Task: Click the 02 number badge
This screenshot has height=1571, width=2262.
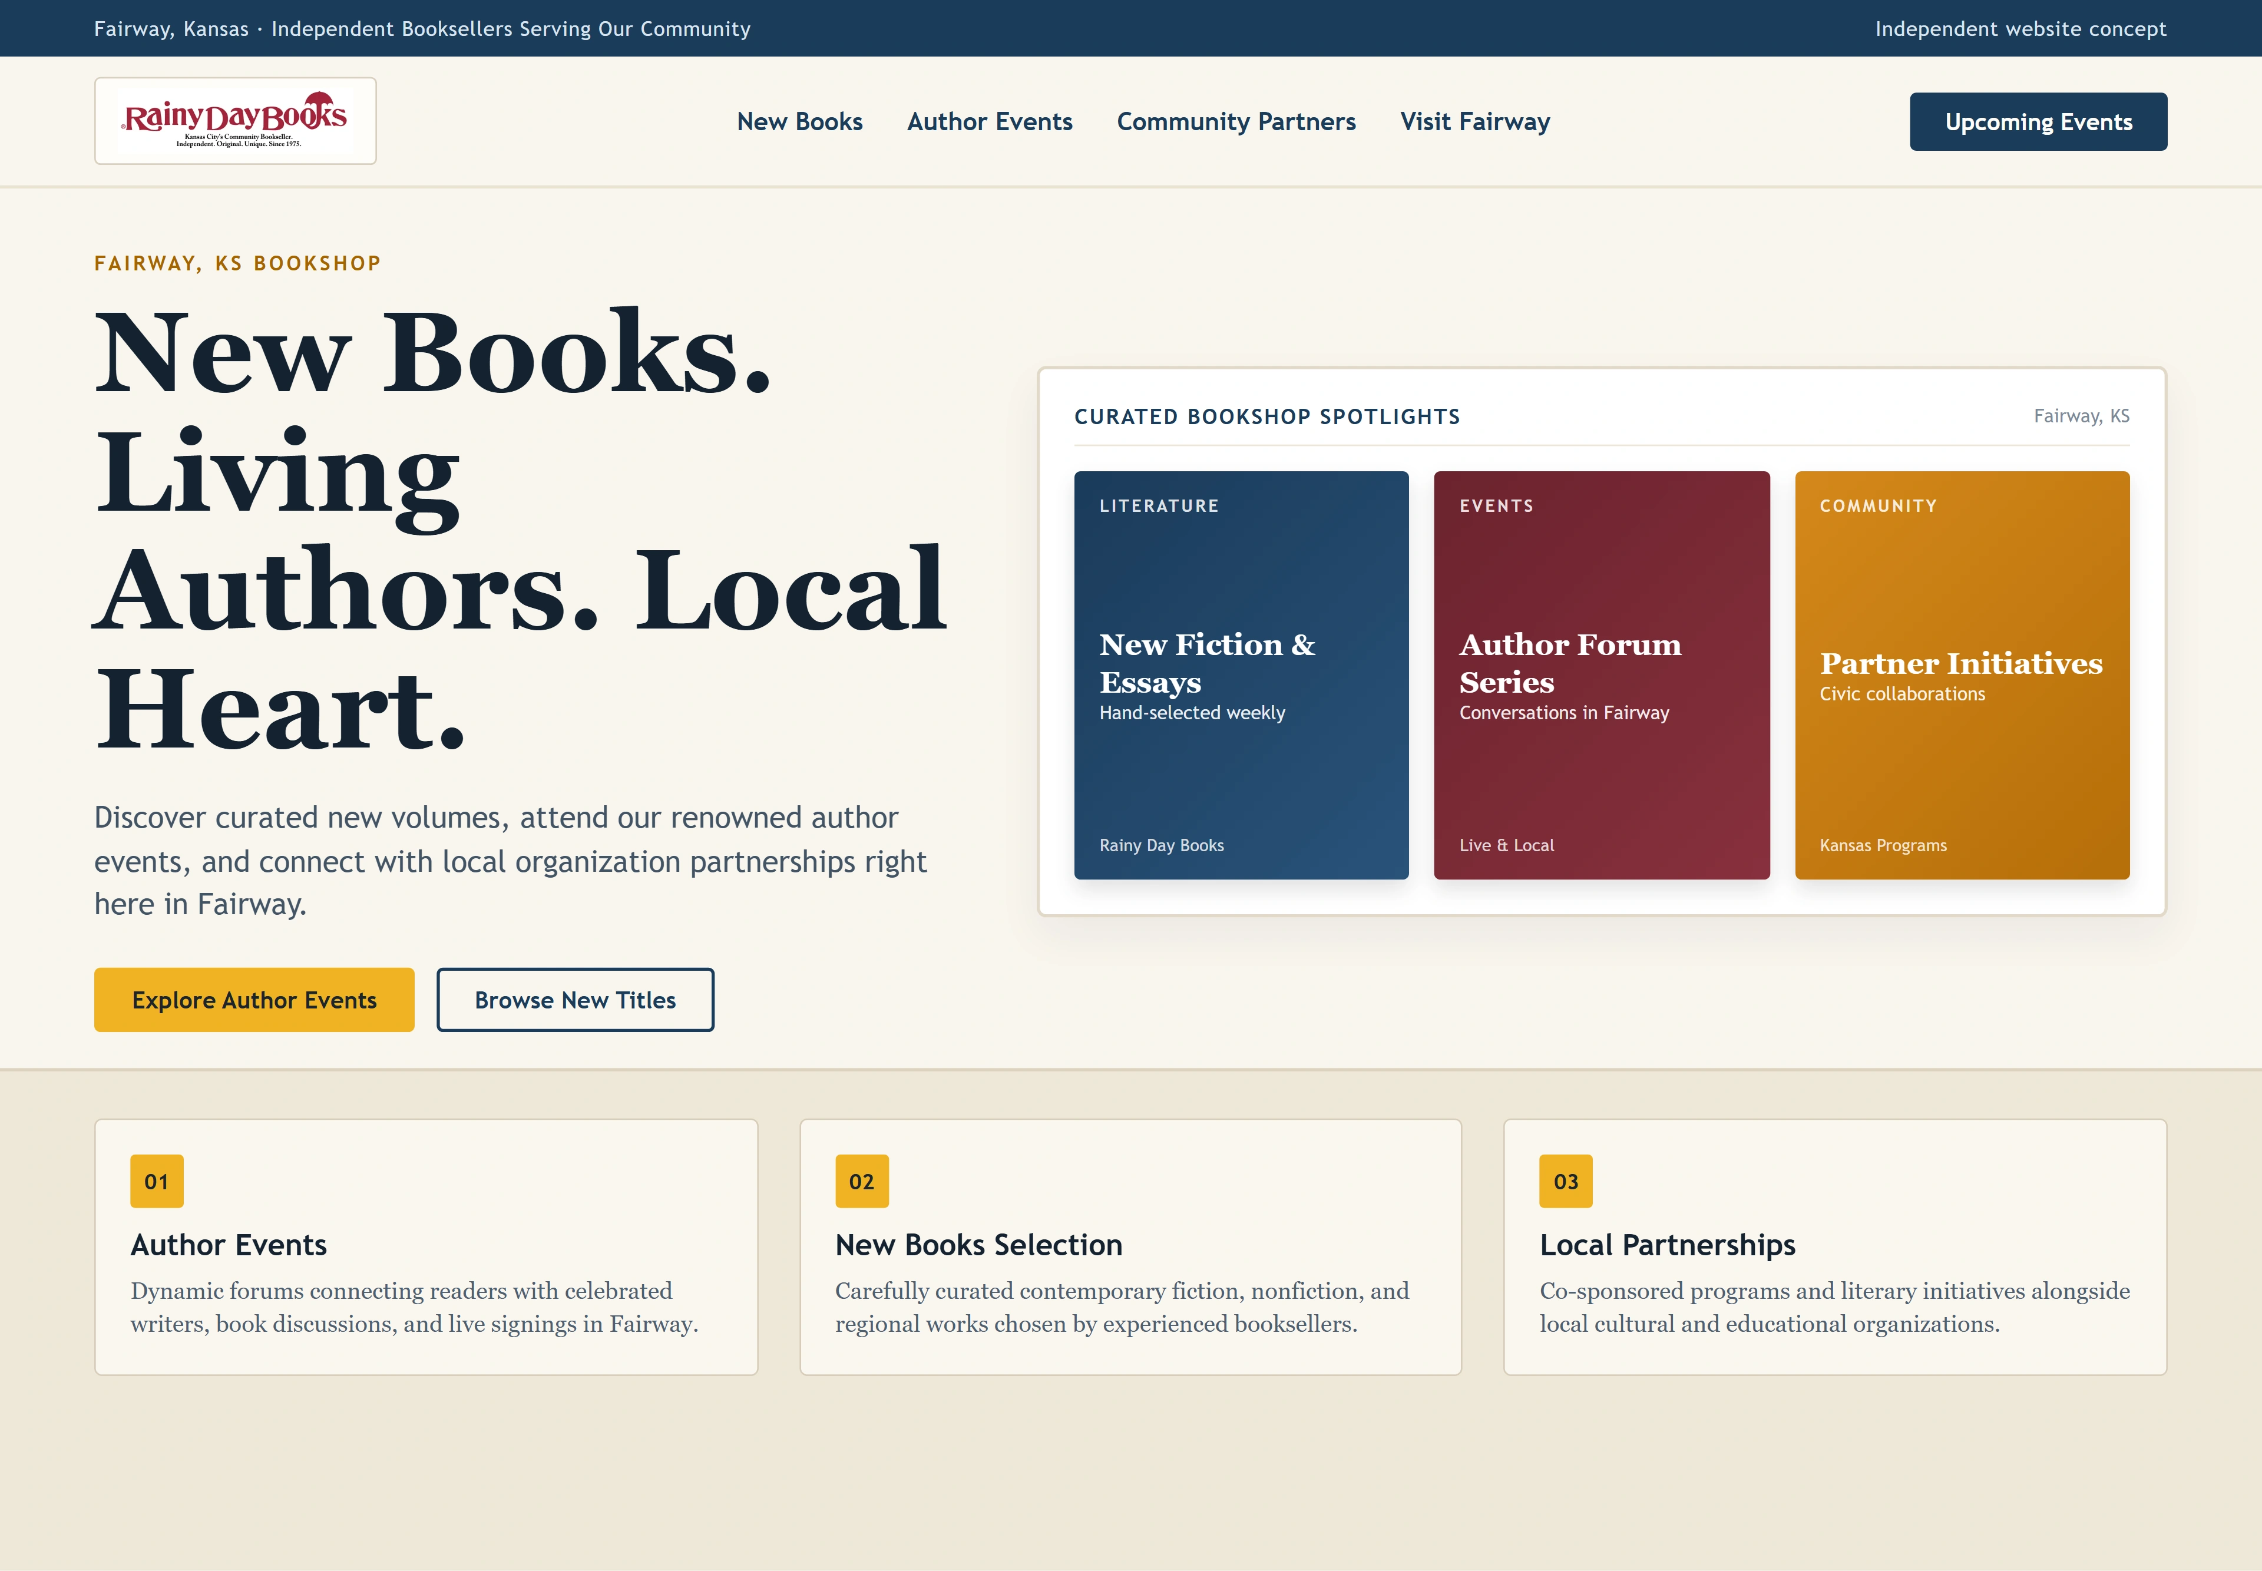Action: tap(861, 1180)
